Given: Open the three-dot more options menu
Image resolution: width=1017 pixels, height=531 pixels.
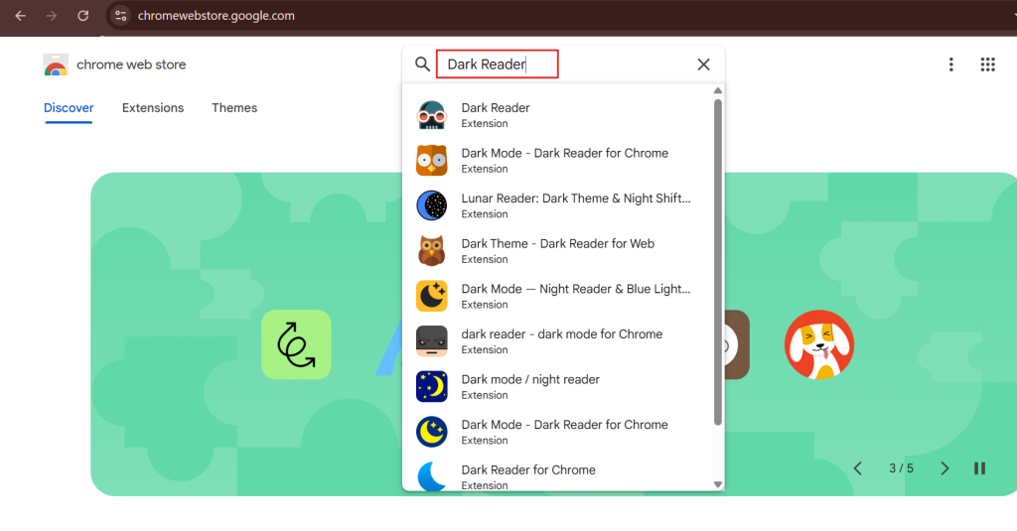Looking at the screenshot, I should [x=950, y=65].
